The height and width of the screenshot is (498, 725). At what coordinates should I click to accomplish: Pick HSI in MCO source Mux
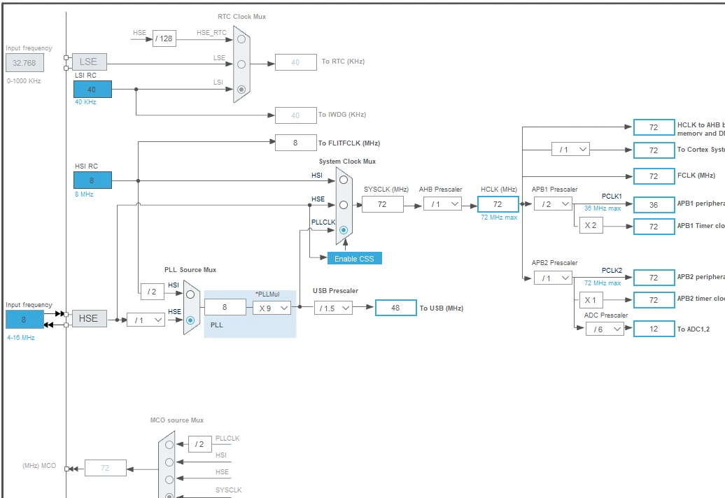pos(169,462)
